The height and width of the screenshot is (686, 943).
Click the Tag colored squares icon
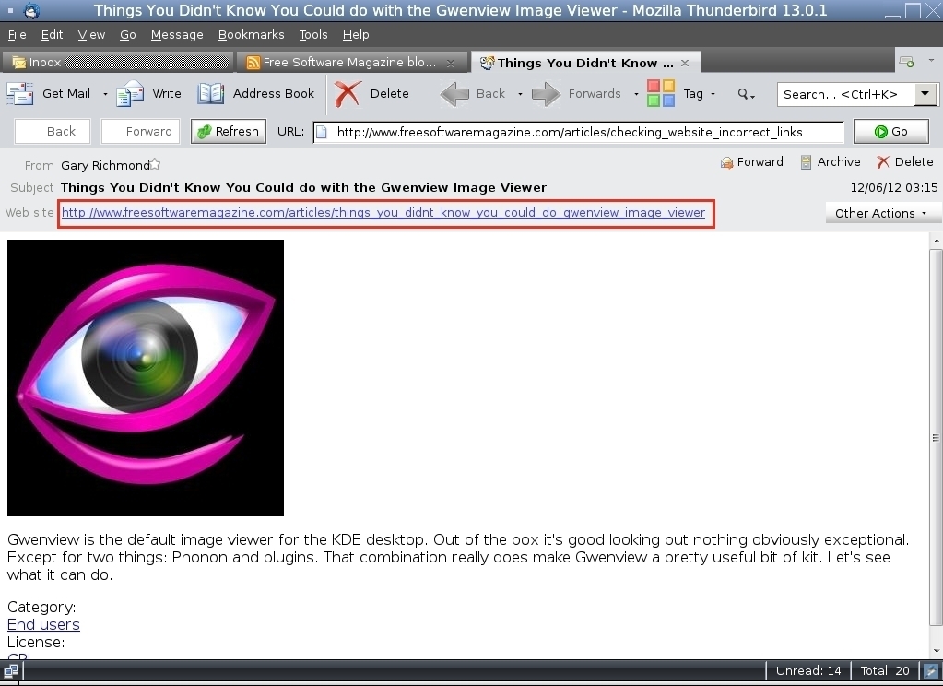pos(661,94)
